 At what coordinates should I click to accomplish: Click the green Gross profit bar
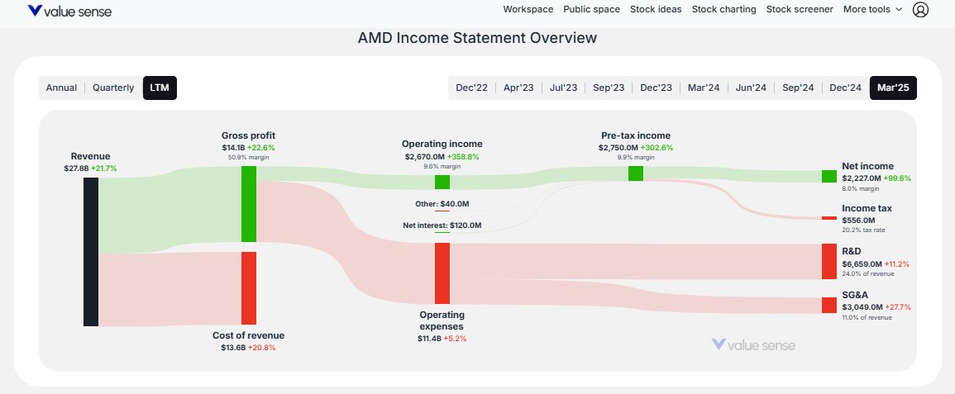249,204
